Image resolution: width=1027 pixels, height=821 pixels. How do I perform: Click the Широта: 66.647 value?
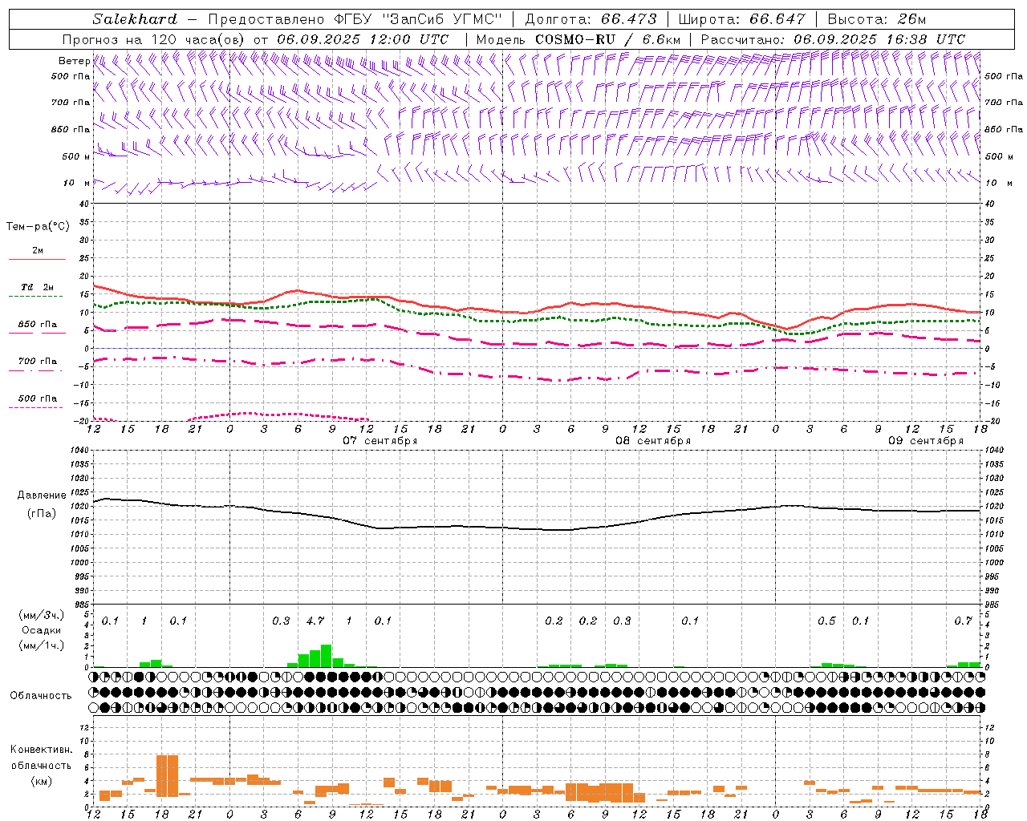coord(741,19)
